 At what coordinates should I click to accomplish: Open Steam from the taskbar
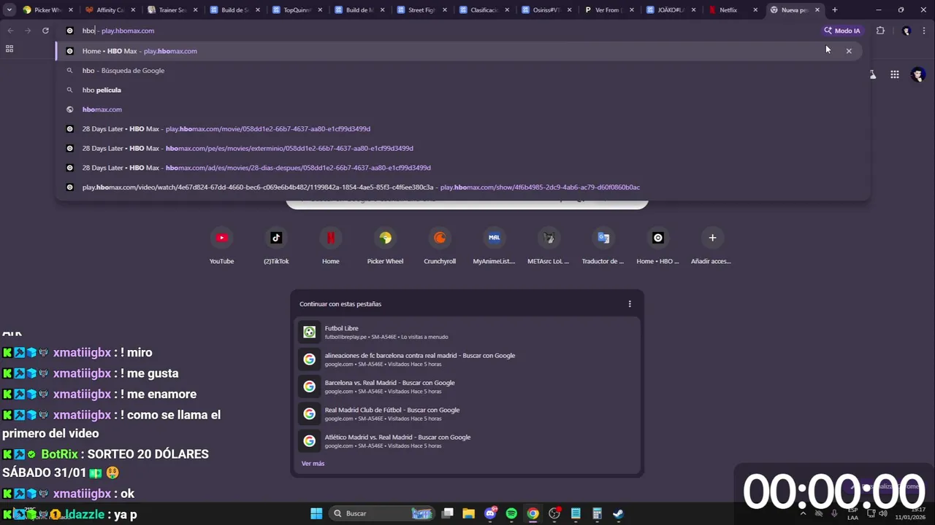pyautogui.click(x=618, y=513)
